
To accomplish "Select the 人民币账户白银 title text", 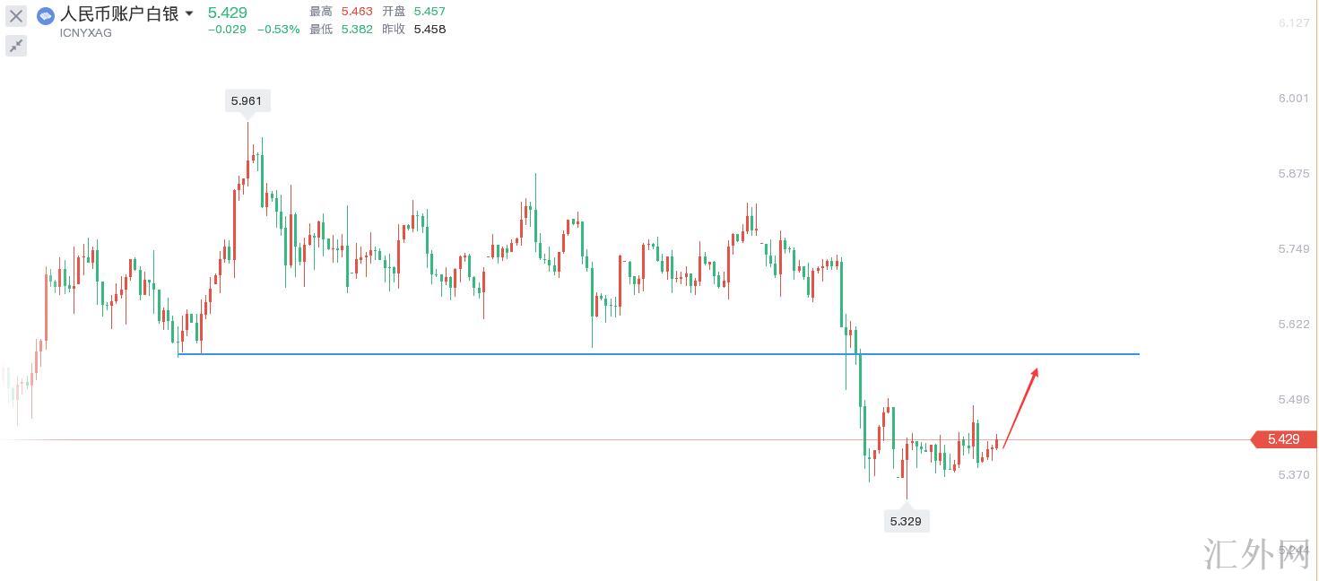I will tap(119, 14).
